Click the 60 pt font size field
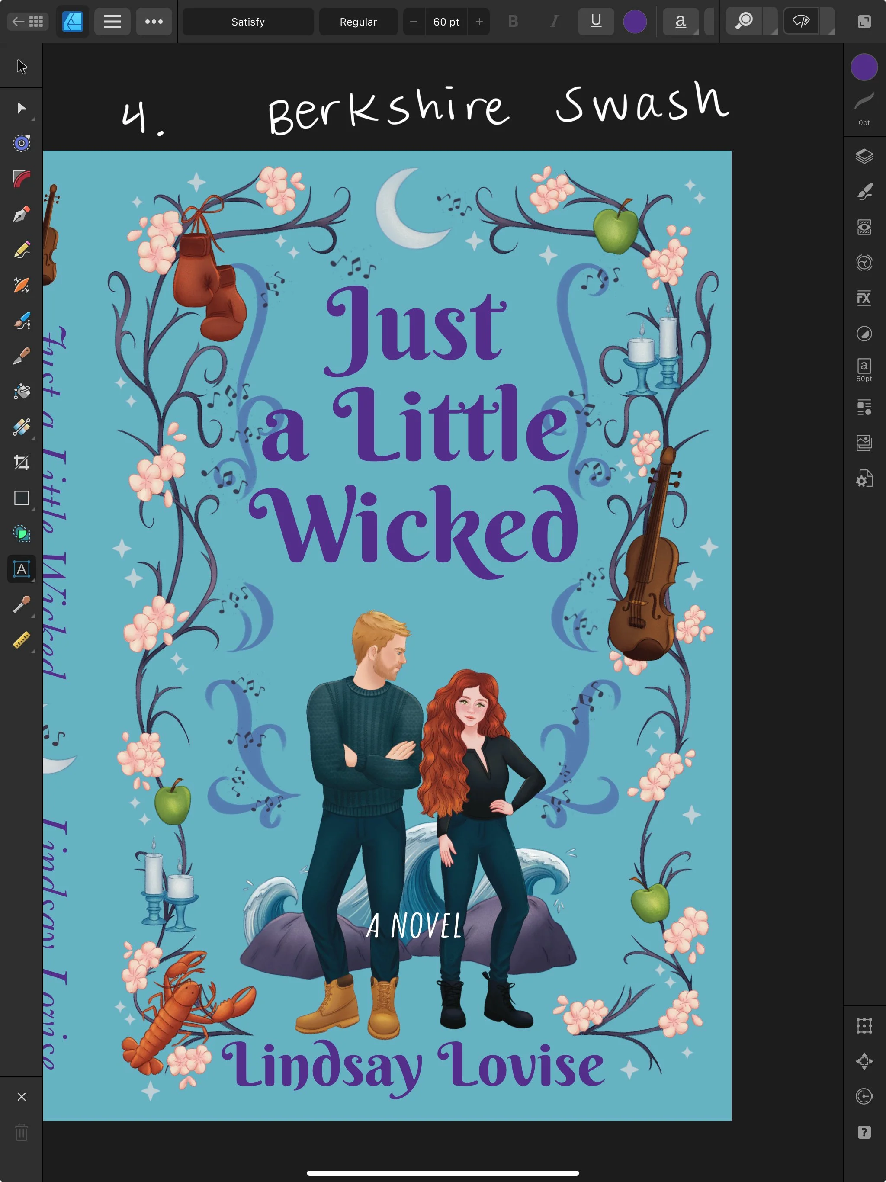 446,22
